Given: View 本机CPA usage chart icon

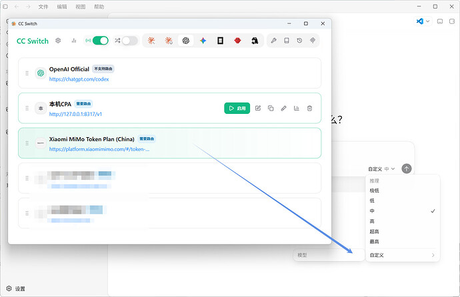Looking at the screenshot, I should click(297, 108).
